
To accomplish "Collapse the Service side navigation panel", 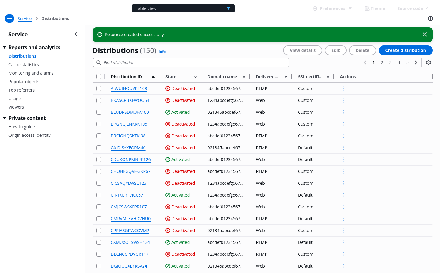I will point(76,34).
